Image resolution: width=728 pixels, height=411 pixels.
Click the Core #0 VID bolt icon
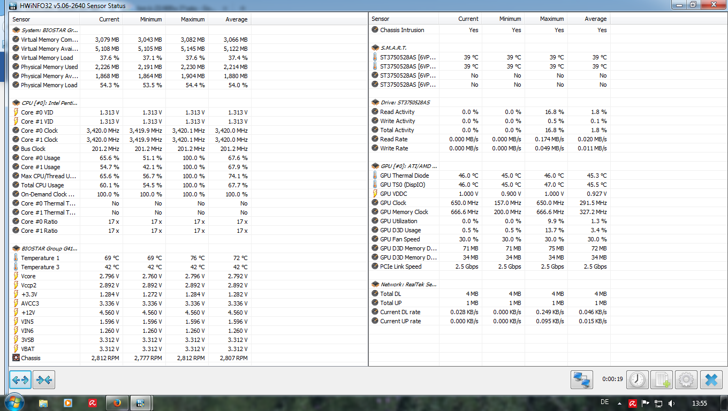(16, 112)
